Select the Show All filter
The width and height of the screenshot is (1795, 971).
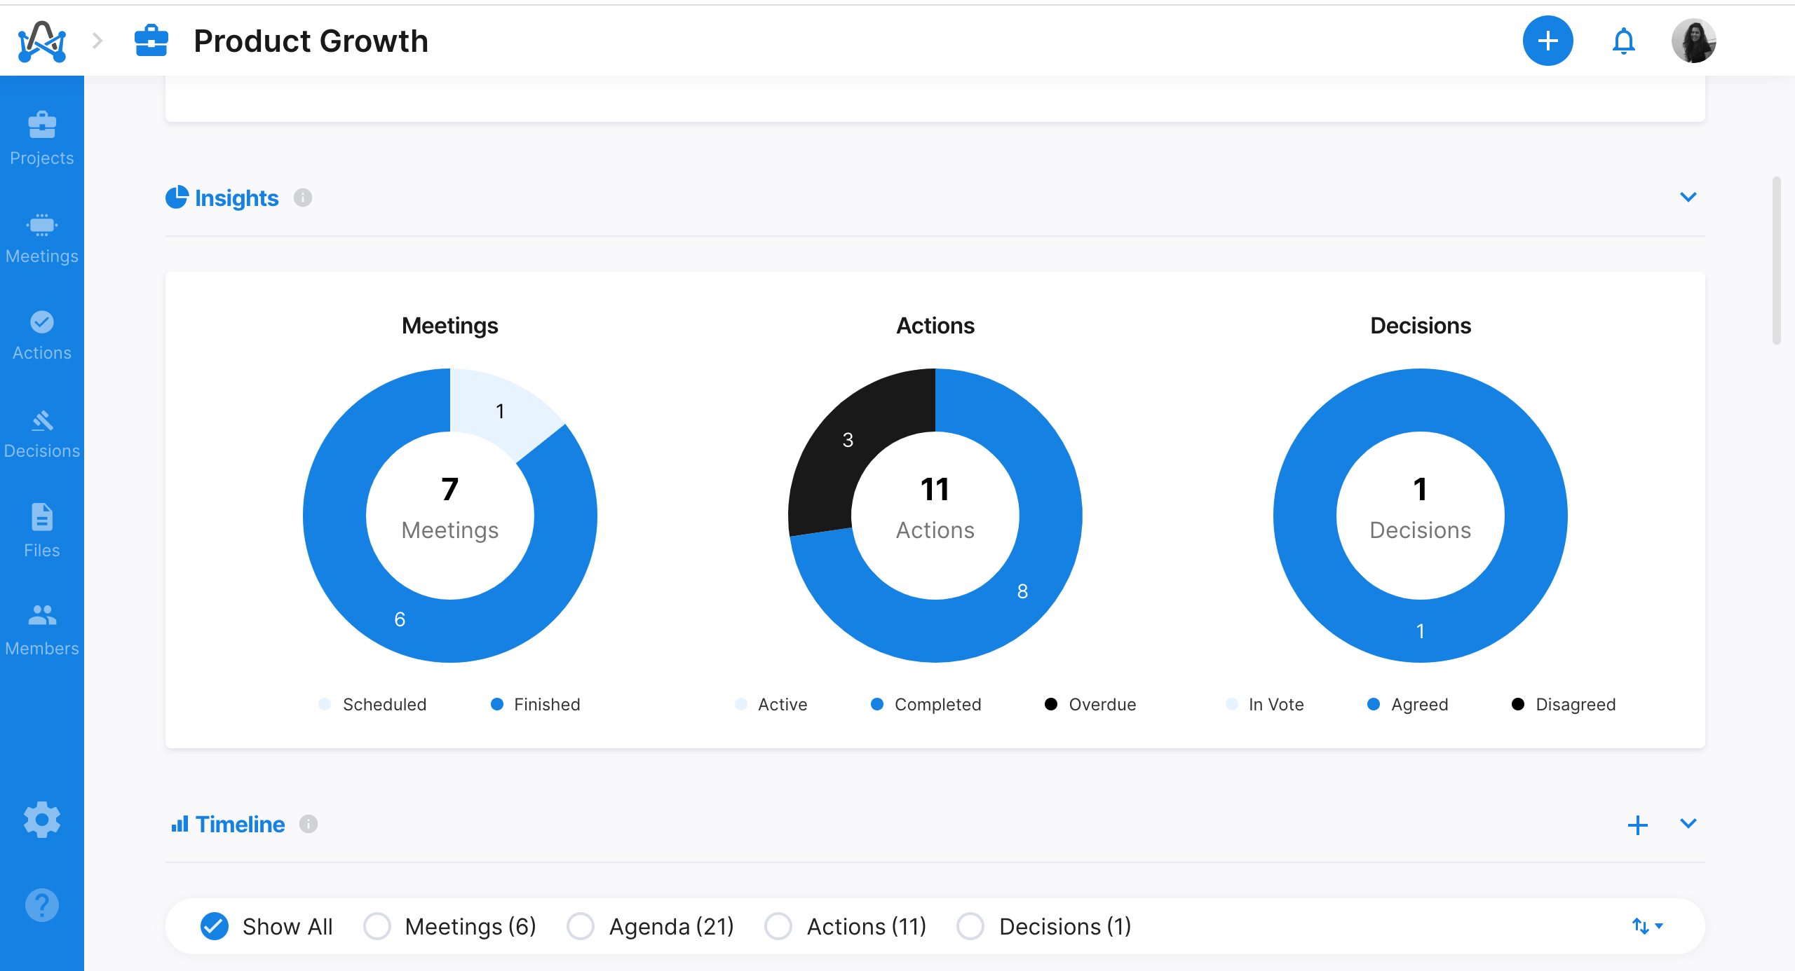(x=215, y=926)
